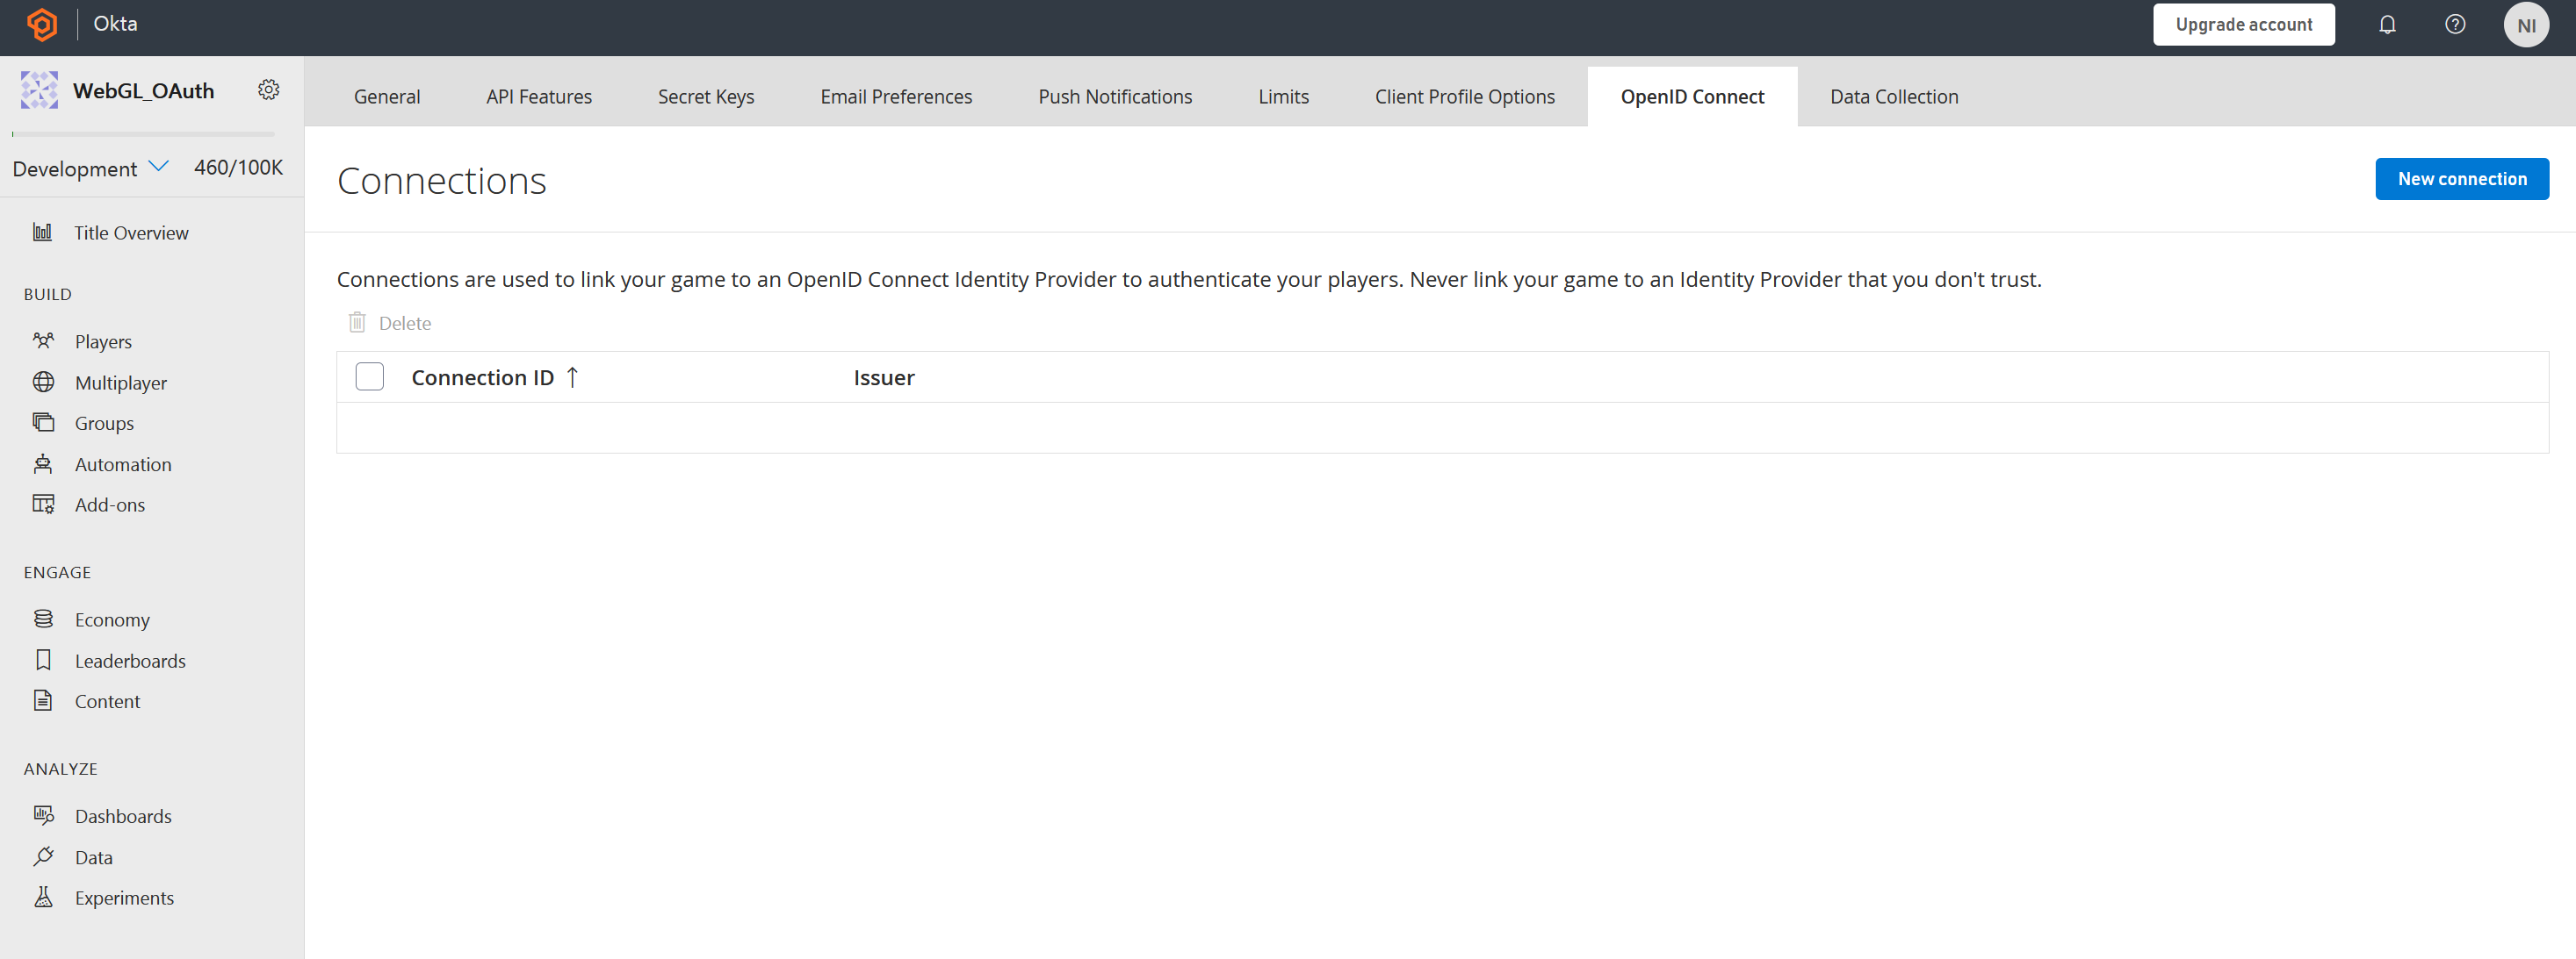Open Players from sidebar
Screen dimensions: 2576x959
pyautogui.click(x=103, y=341)
